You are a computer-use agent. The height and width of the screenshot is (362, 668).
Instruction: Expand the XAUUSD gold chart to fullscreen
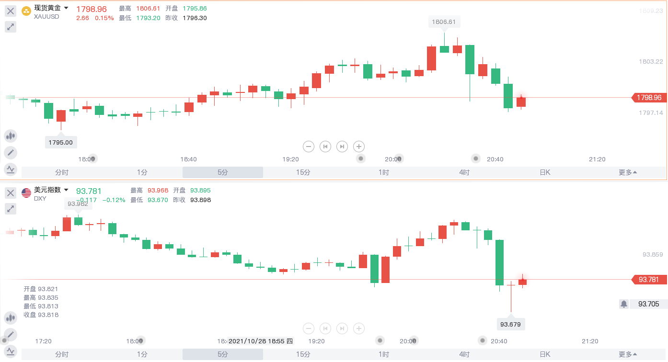click(x=11, y=27)
